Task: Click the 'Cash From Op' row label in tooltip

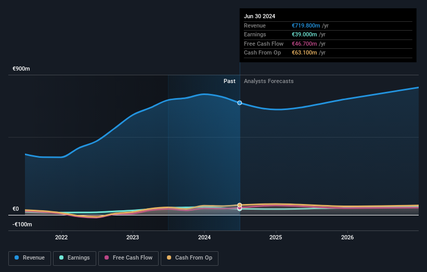Action: [262, 53]
